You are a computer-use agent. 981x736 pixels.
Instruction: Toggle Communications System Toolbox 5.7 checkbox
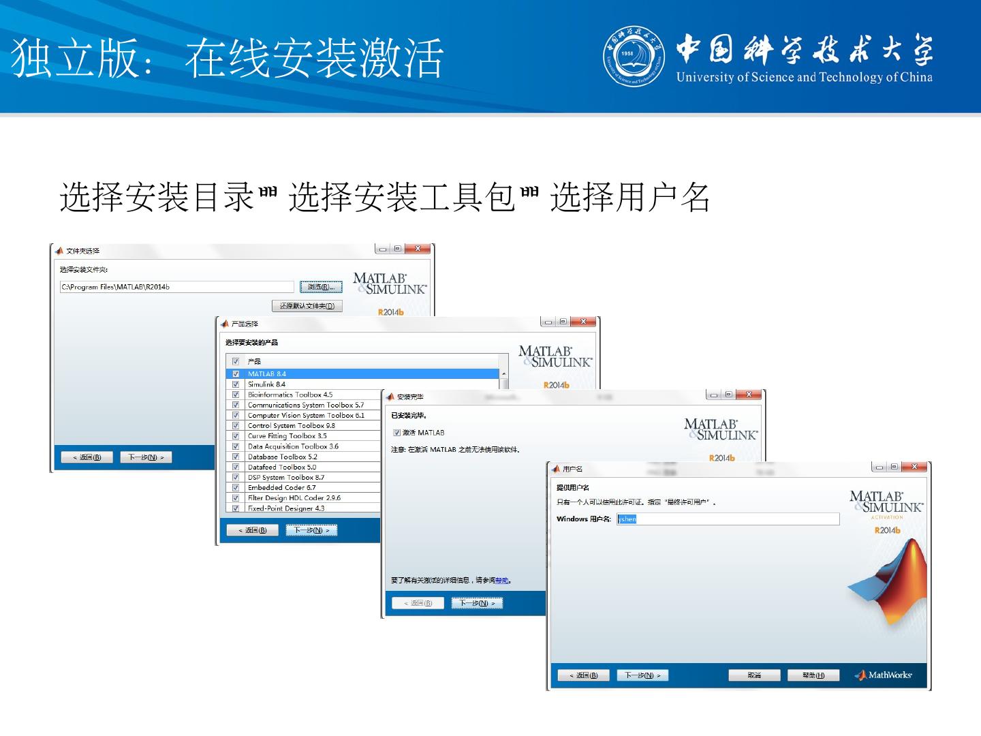click(x=236, y=405)
